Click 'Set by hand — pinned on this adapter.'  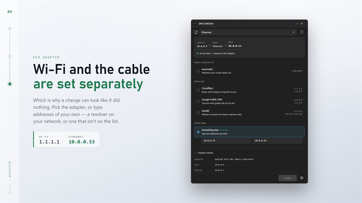point(217,53)
